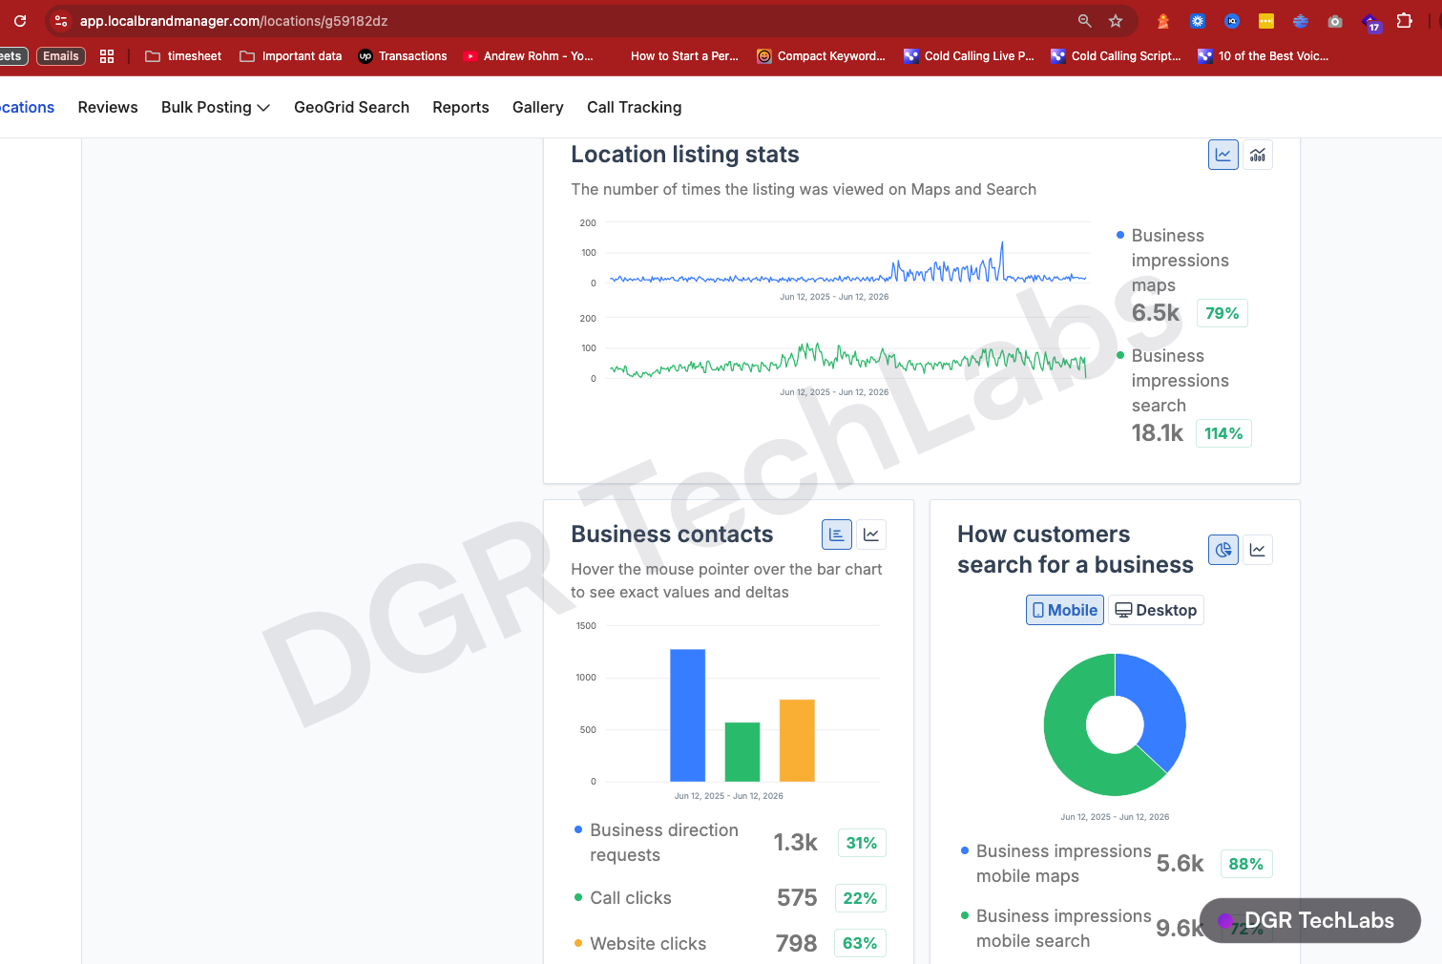Click the Website clicks legend label
This screenshot has height=964, width=1442.
(648, 943)
